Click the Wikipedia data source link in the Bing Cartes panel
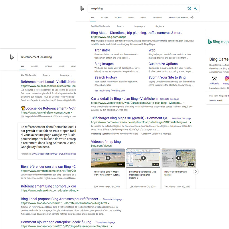Screen dimensions: 229x229 pyautogui.click(x=223, y=96)
